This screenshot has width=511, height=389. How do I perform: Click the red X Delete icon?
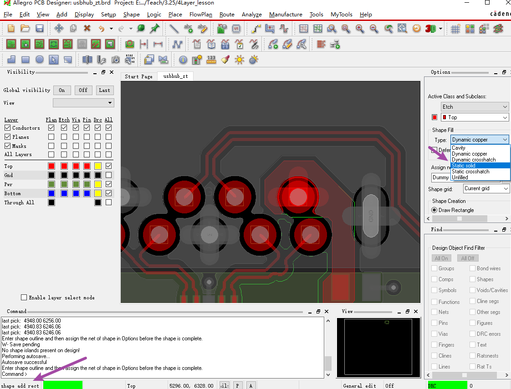[87, 28]
